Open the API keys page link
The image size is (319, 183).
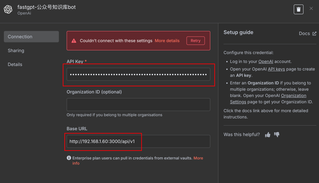276,69
